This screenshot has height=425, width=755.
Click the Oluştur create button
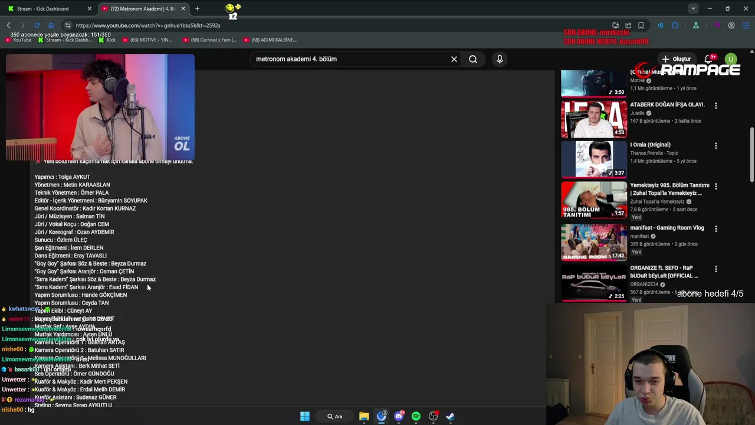pos(677,59)
